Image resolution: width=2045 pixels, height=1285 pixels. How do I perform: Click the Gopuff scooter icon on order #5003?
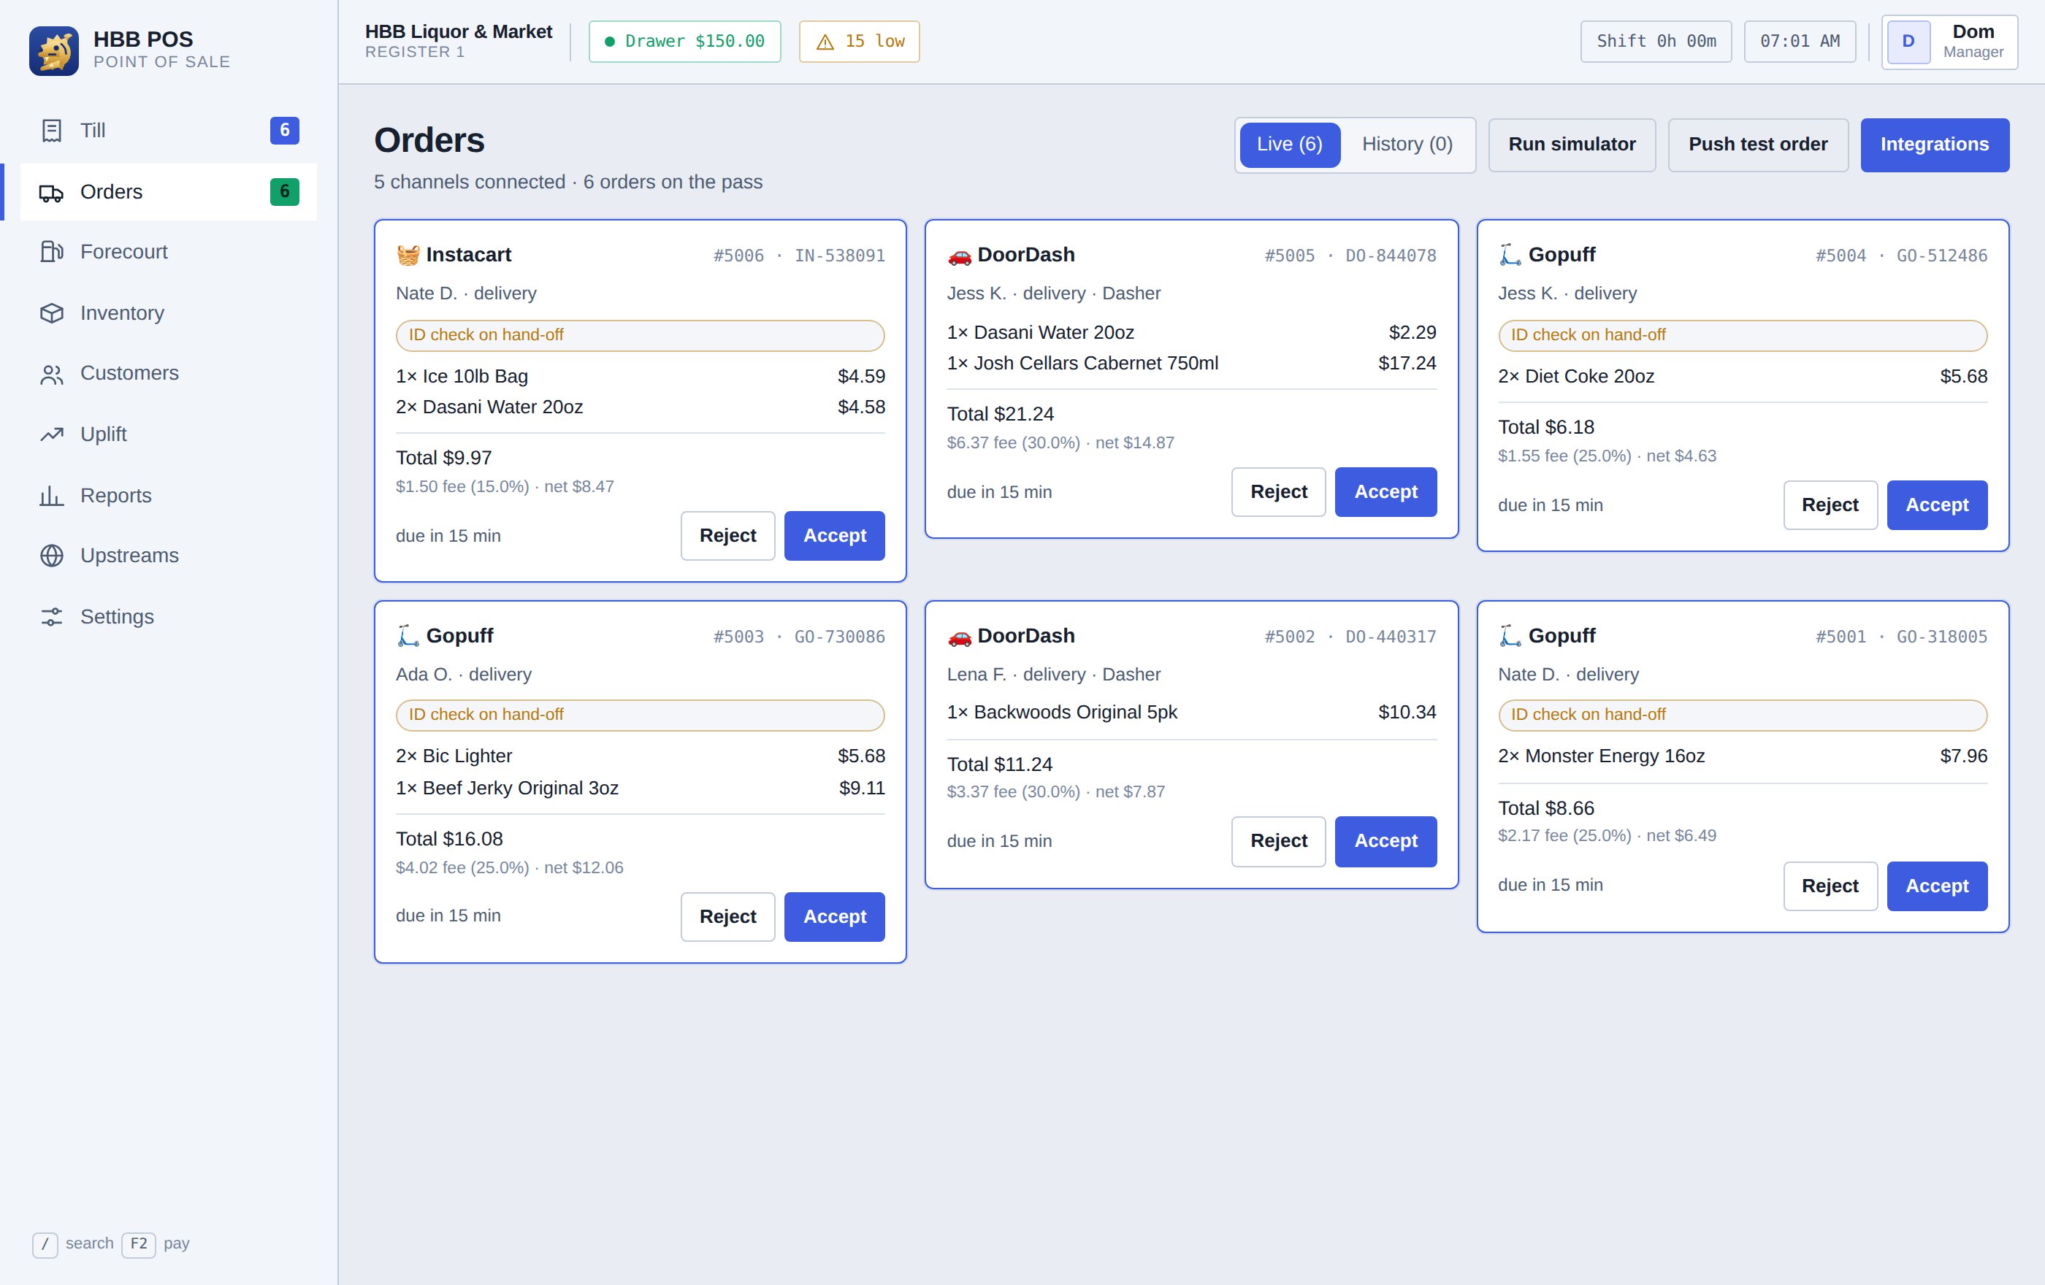408,636
